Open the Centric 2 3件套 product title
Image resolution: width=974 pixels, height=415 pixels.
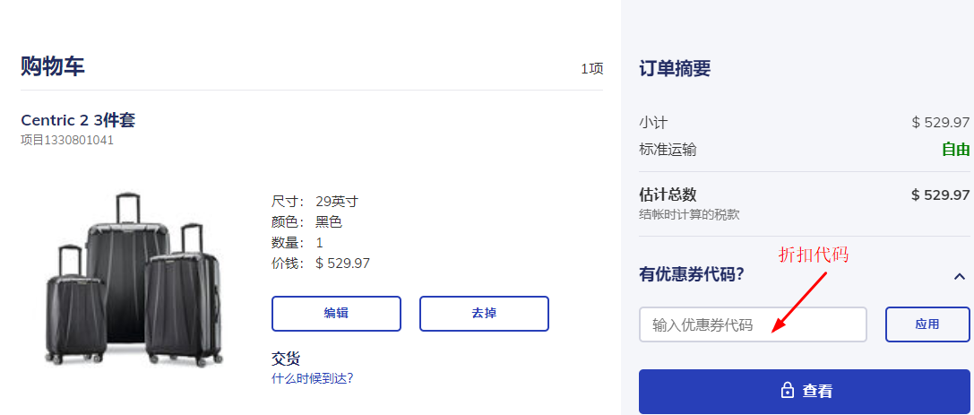[x=78, y=120]
